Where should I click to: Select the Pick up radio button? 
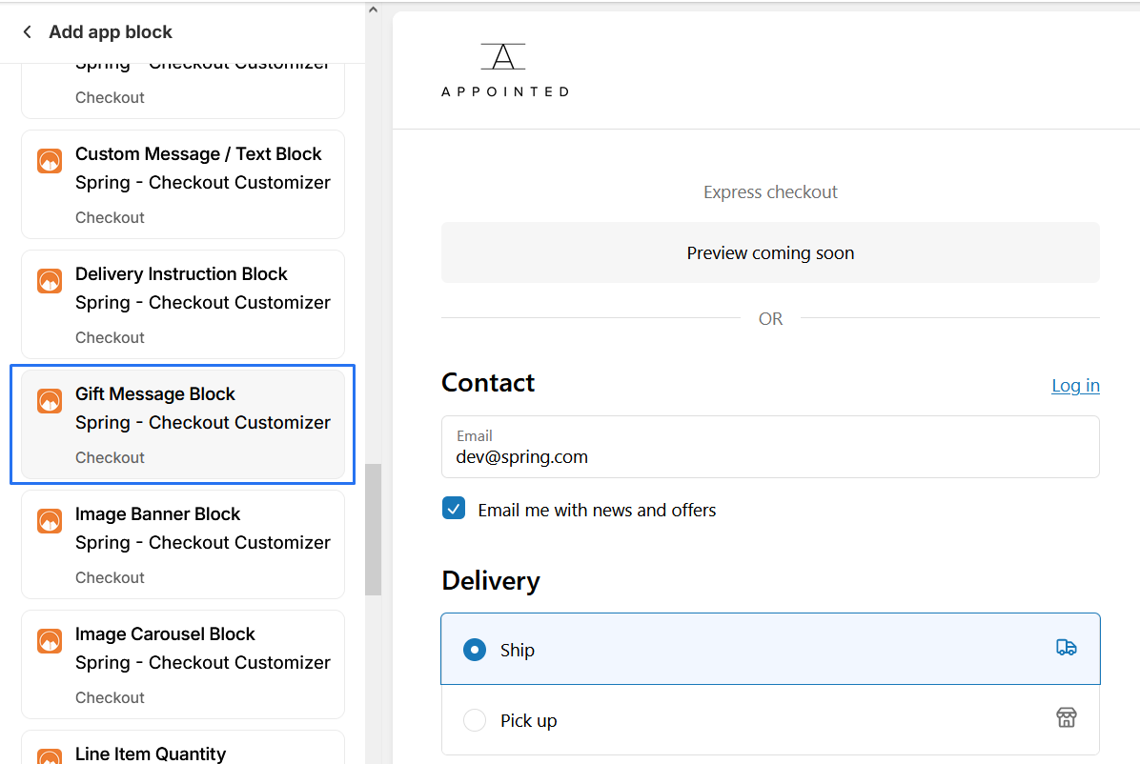[474, 720]
